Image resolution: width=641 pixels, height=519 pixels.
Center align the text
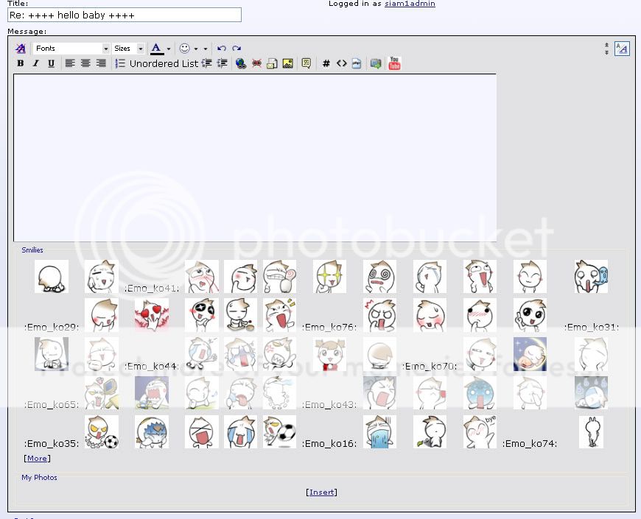coord(85,64)
